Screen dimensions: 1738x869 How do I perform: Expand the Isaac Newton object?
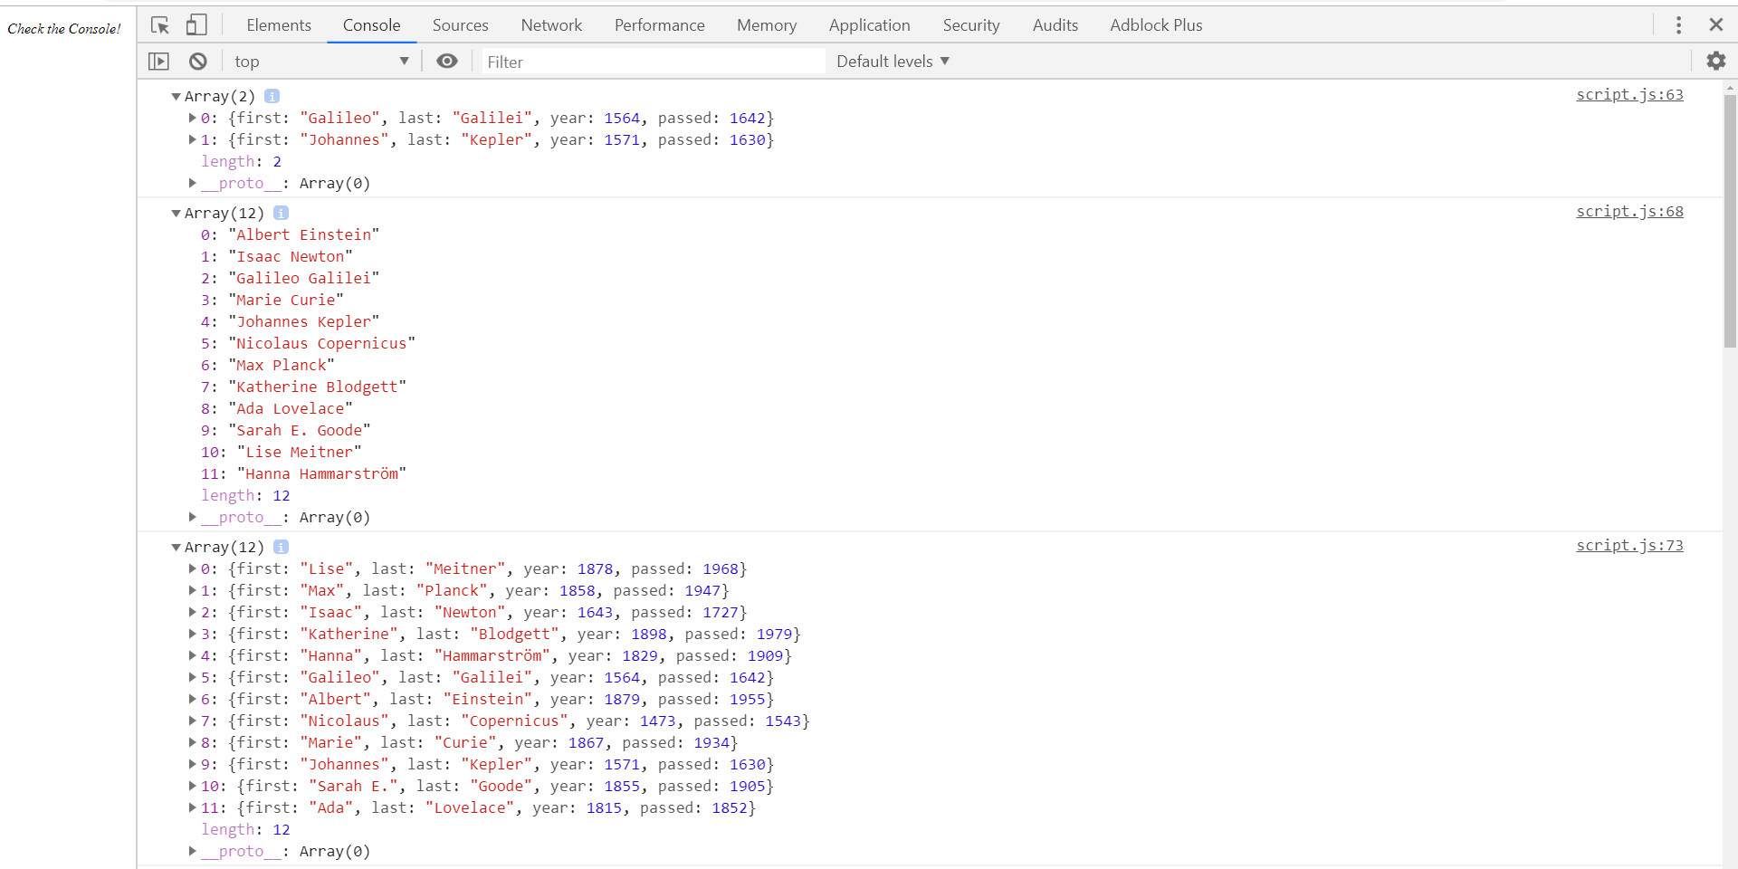click(192, 612)
